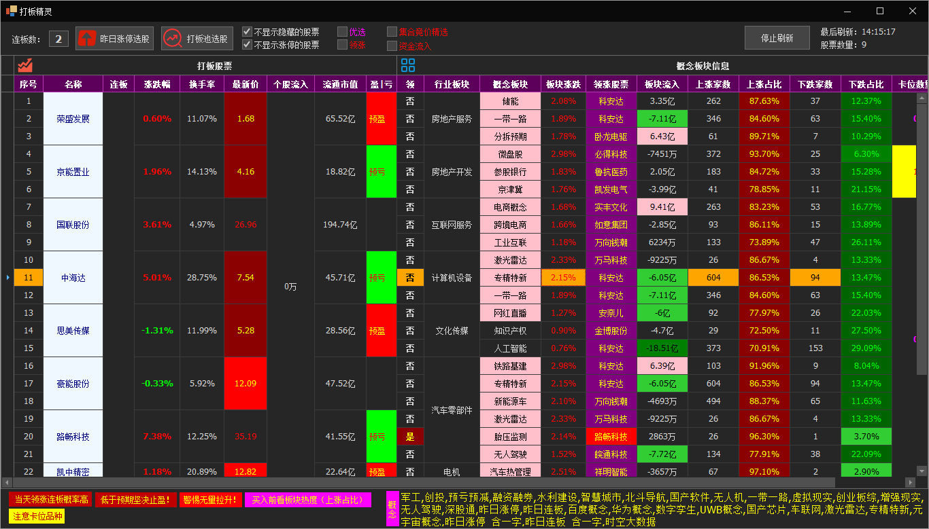
Task: Select stock 国联股份 in name column
Action: (73, 224)
